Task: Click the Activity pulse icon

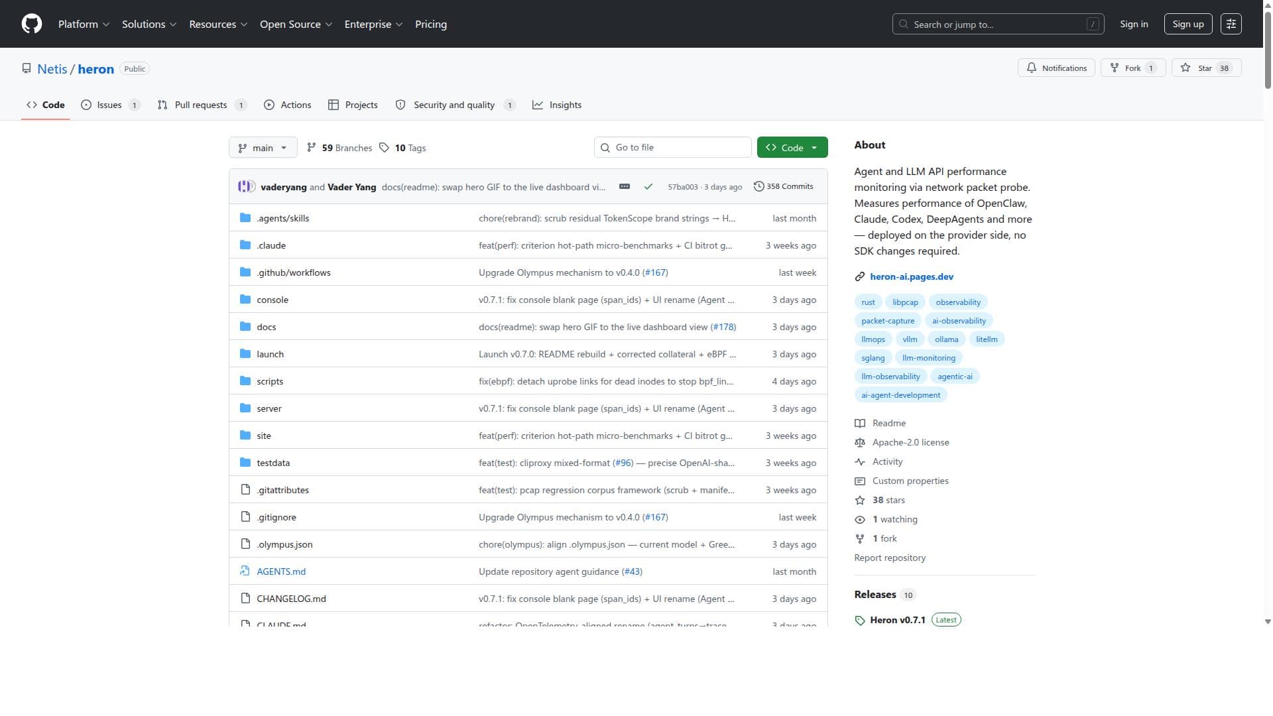Action: [x=860, y=462]
